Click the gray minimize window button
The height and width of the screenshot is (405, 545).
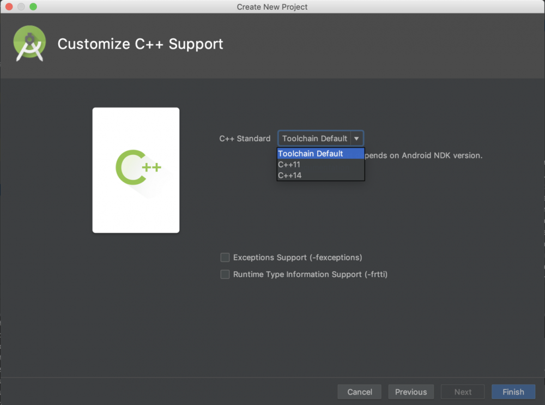(x=21, y=7)
